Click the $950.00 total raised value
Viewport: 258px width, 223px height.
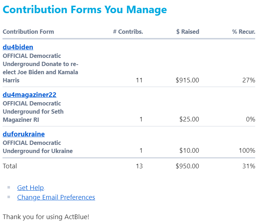click(187, 166)
